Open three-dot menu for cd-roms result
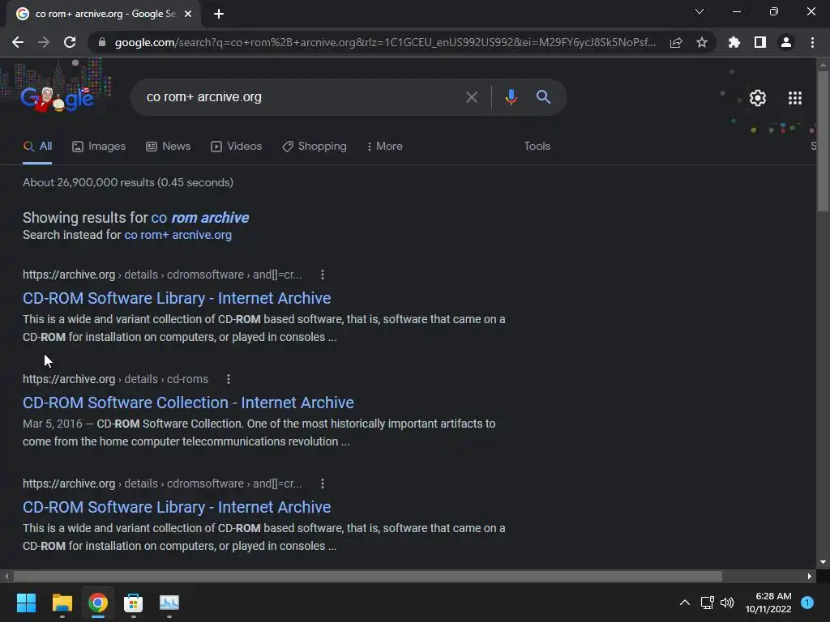 228,379
